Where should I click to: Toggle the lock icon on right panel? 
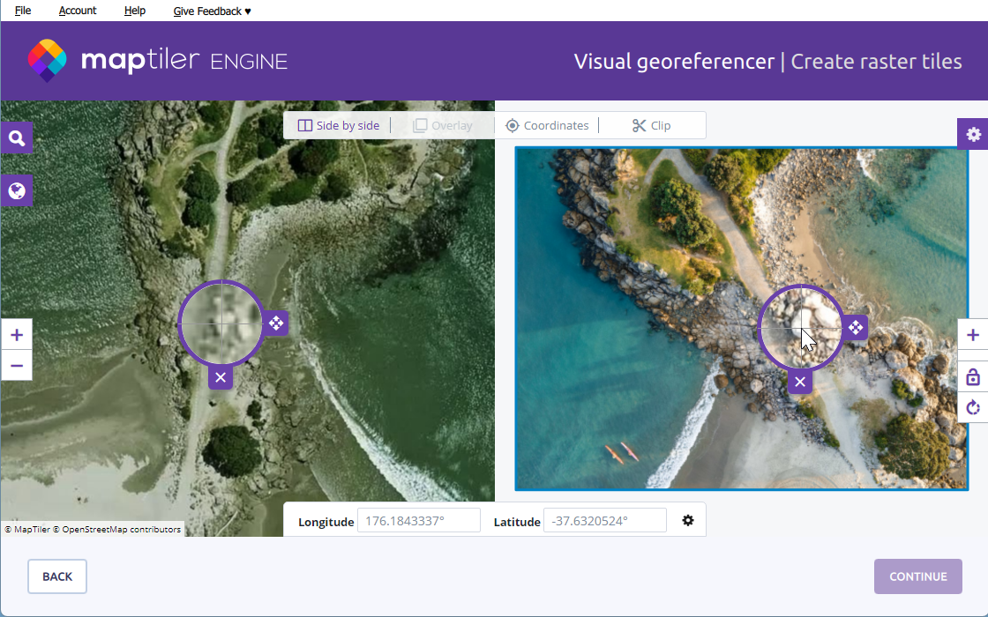coord(973,377)
